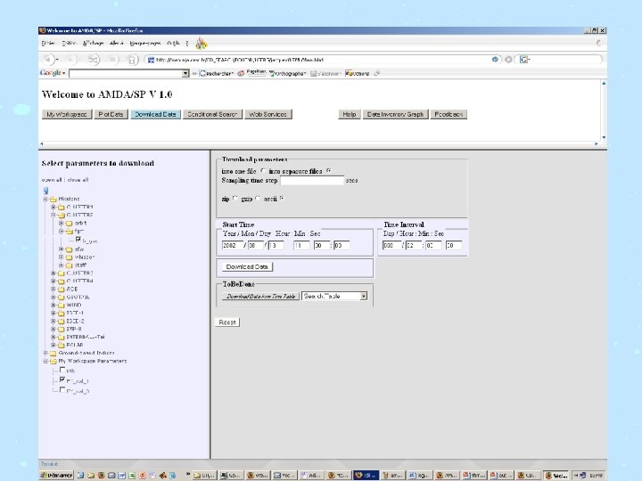Collapse the My Workspace Parameters node
This screenshot has width=642, height=481.
[45, 361]
